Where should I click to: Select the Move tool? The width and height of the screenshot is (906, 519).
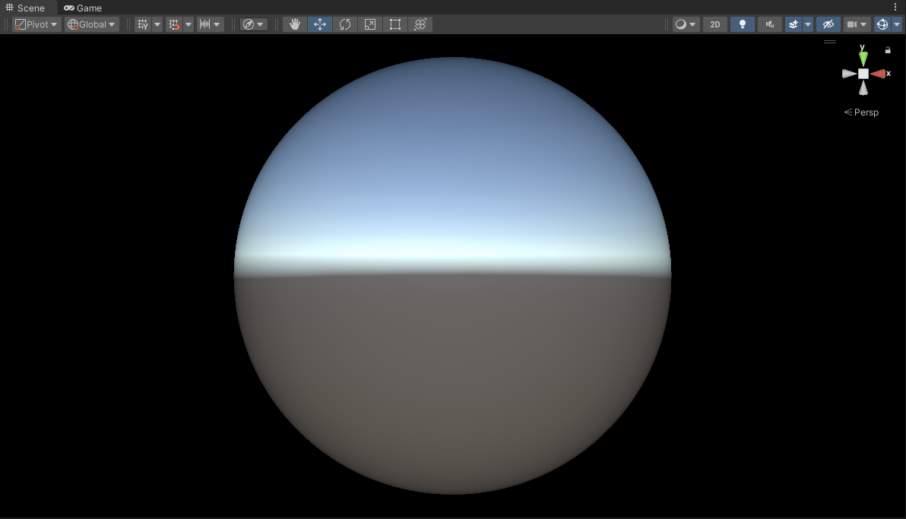point(320,24)
